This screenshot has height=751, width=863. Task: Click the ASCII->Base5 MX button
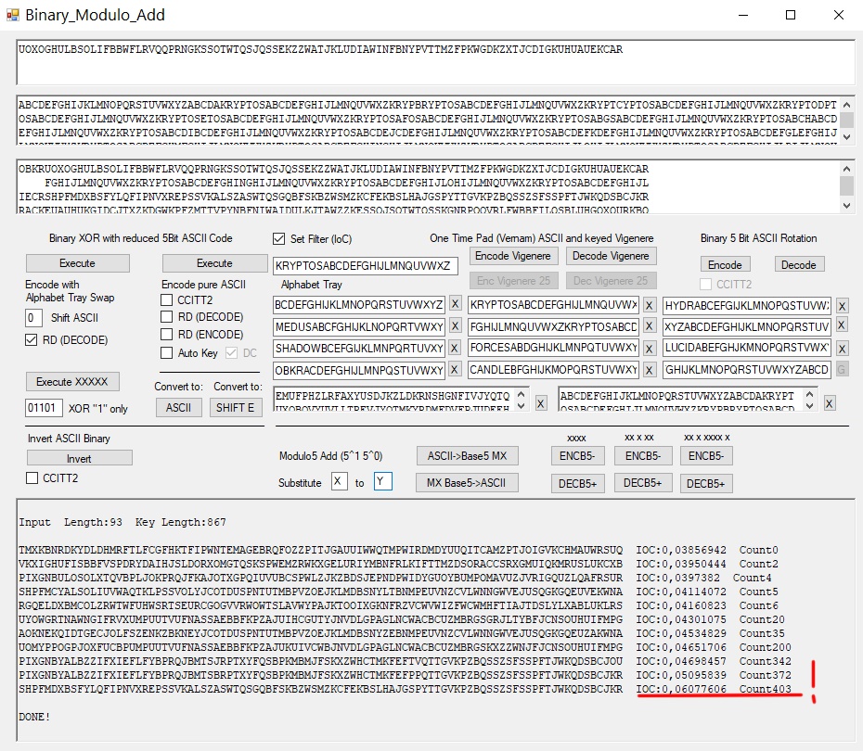pyautogui.click(x=466, y=456)
